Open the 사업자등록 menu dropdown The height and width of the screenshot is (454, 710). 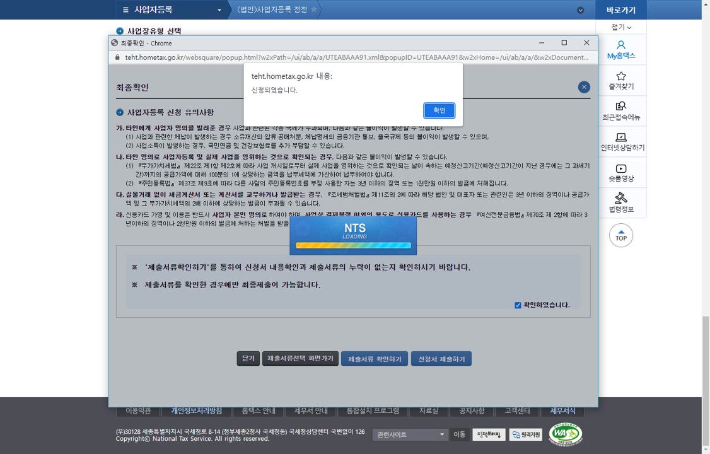click(219, 10)
